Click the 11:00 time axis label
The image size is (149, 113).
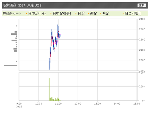tap(58, 104)
